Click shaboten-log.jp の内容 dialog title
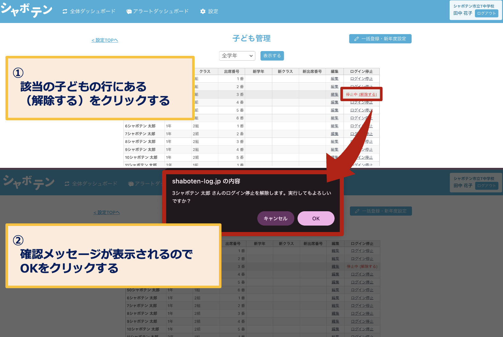 pos(206,181)
